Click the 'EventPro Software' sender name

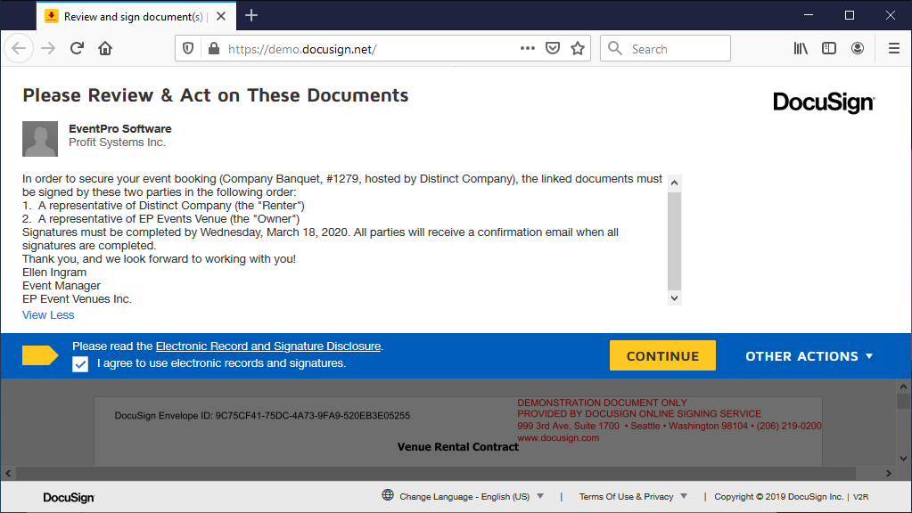[120, 129]
